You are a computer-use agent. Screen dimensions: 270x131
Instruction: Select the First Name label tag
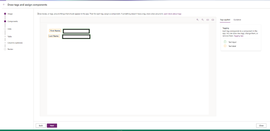point(55,31)
